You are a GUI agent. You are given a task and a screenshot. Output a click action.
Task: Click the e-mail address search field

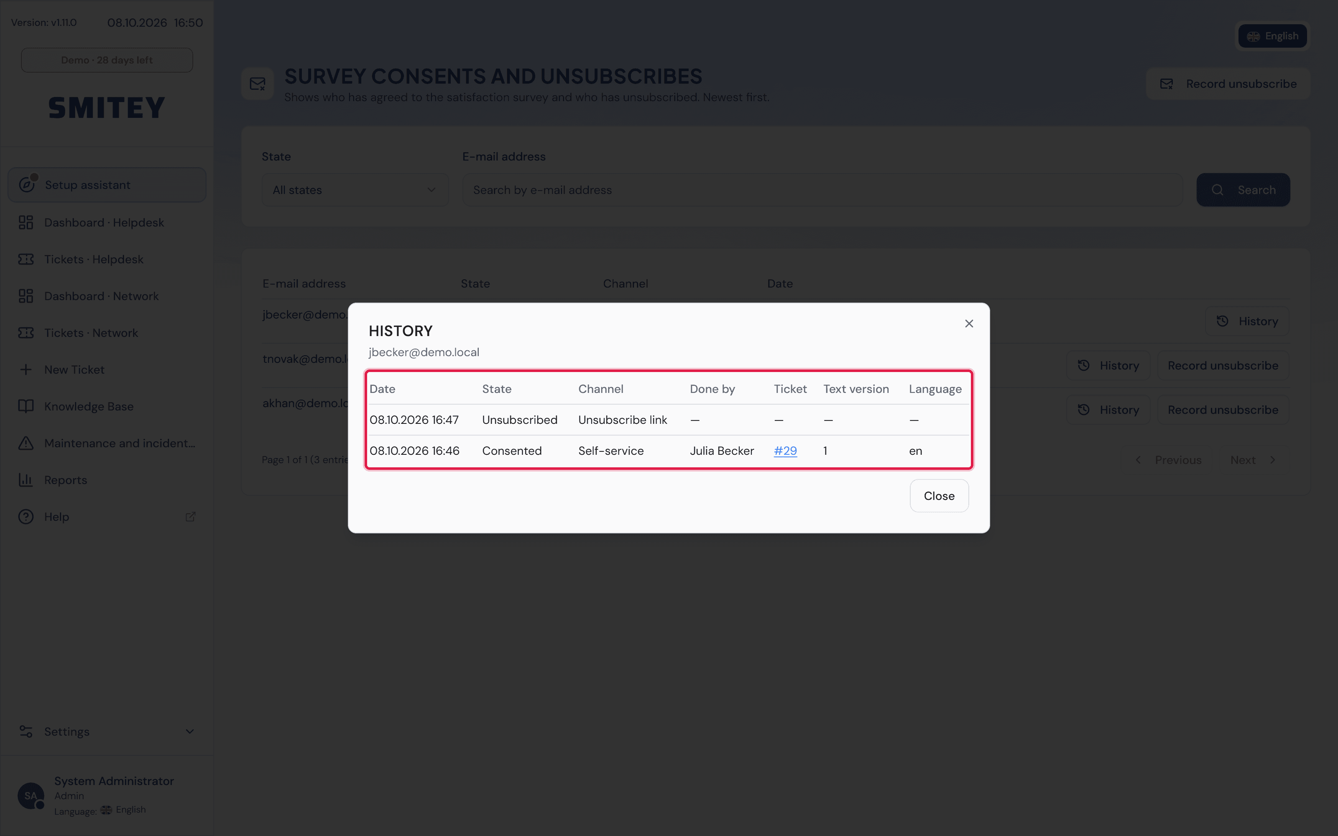pyautogui.click(x=822, y=190)
